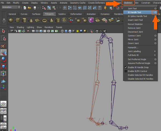Click the Select Camera icon in panel toolbar
This screenshot has width=161, height=131.
pyautogui.click(x=12, y=31)
